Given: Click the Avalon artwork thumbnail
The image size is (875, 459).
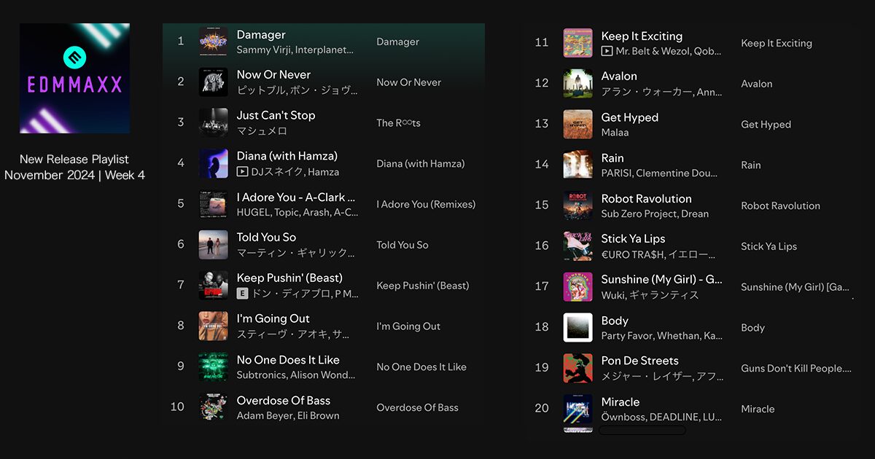Looking at the screenshot, I should (577, 84).
